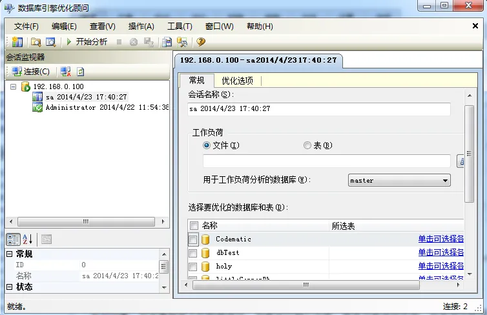Check the holy database checkbox
This screenshot has height=315, width=487.
tap(193, 267)
